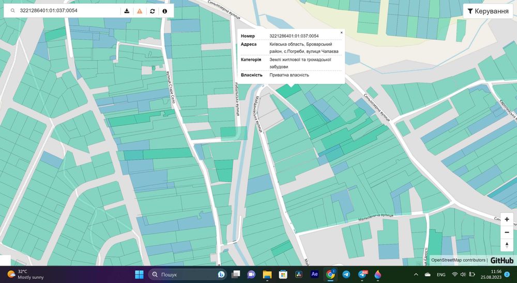Click the refresh arrows icon
Viewport: 517px width, 283px height.
point(153,11)
